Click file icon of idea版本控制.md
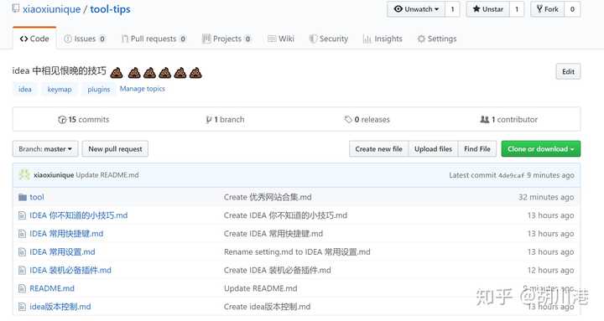Viewport: 604px width, 321px height. (x=23, y=307)
